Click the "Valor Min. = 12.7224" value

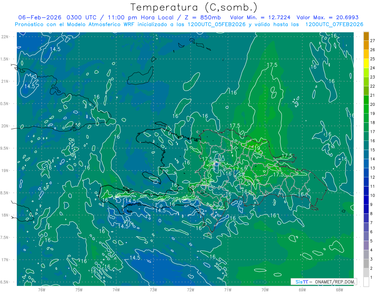pyautogui.click(x=260, y=17)
